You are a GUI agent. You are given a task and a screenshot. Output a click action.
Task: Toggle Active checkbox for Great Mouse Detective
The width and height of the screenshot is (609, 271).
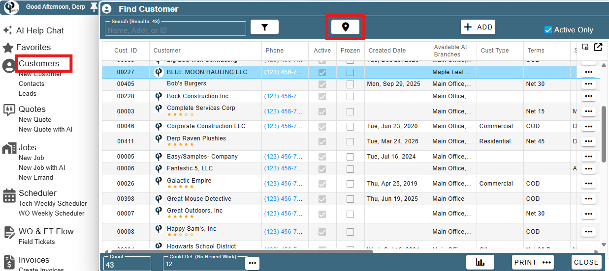coord(322,199)
